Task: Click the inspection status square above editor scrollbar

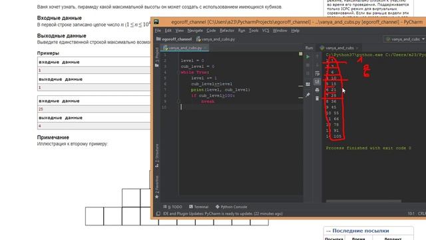Action: (x=300, y=54)
